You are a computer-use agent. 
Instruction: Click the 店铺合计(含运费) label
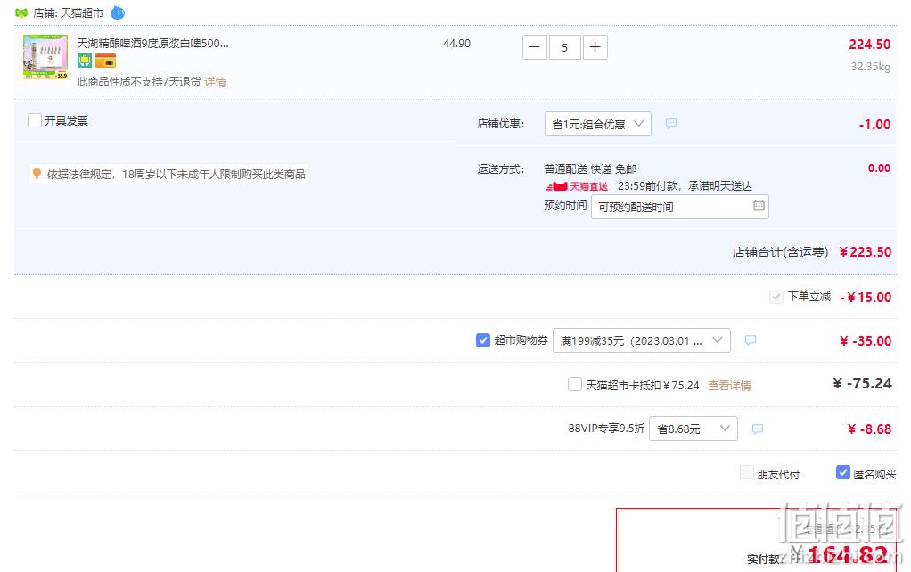point(780,252)
